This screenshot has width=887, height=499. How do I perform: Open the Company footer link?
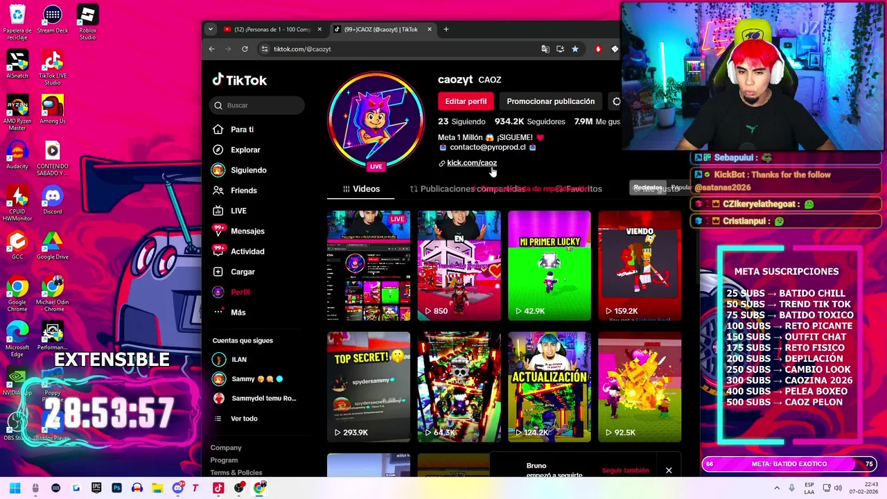coord(226,448)
